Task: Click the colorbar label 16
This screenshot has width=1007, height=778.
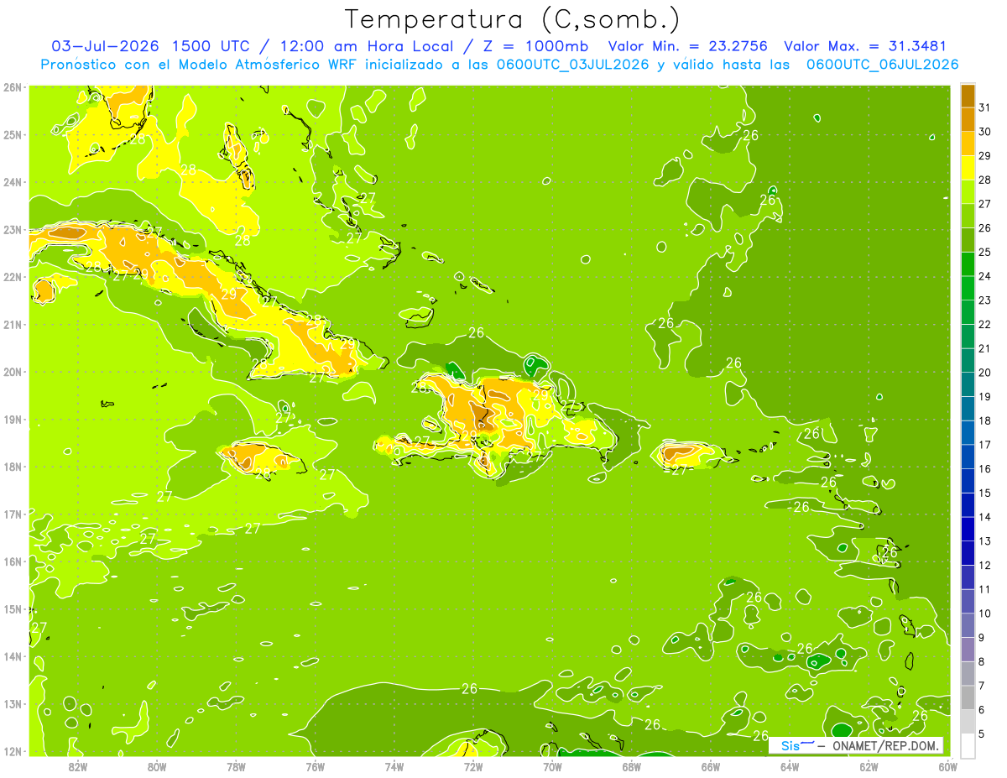Action: tap(984, 469)
